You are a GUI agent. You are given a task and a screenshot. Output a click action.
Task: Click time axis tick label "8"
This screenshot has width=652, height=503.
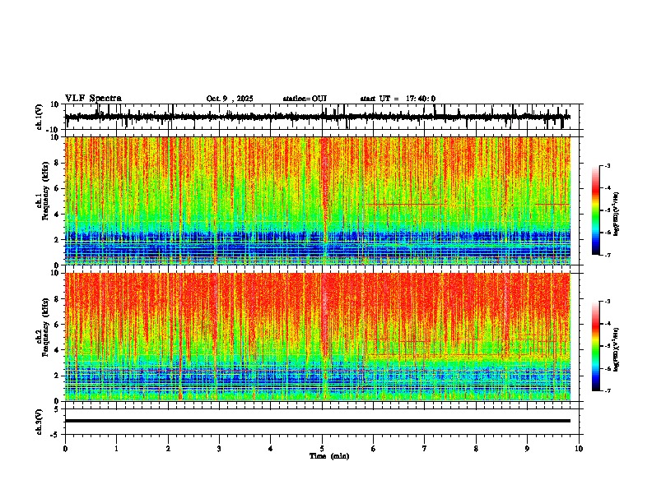point(476,449)
